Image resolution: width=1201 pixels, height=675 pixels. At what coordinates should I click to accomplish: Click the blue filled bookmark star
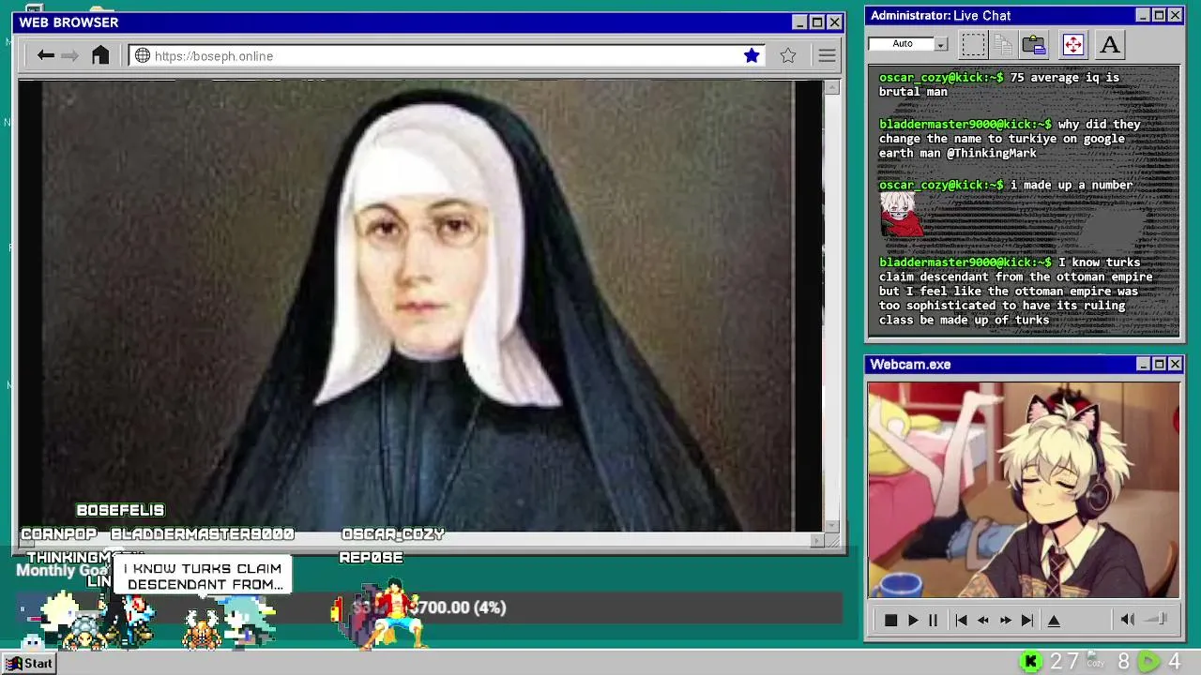click(x=752, y=55)
